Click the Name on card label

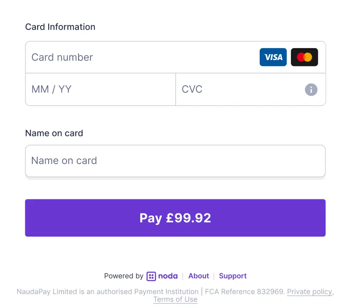click(x=54, y=133)
